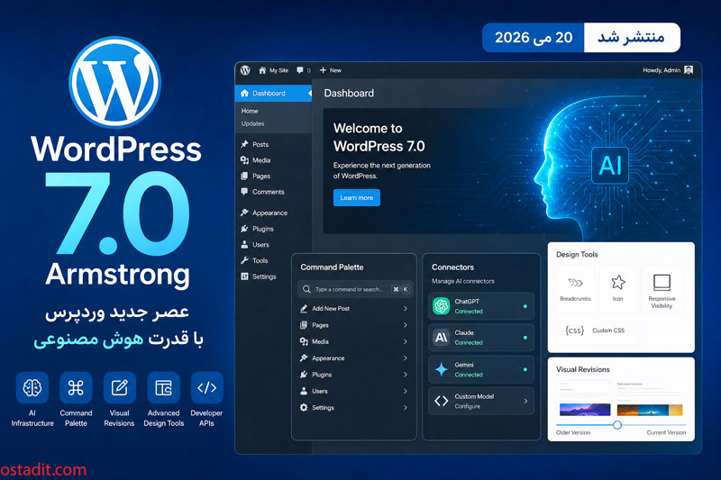This screenshot has height=480, width=721.
Task: Collapse the Dashboard menu arrow
Action: pos(309,94)
